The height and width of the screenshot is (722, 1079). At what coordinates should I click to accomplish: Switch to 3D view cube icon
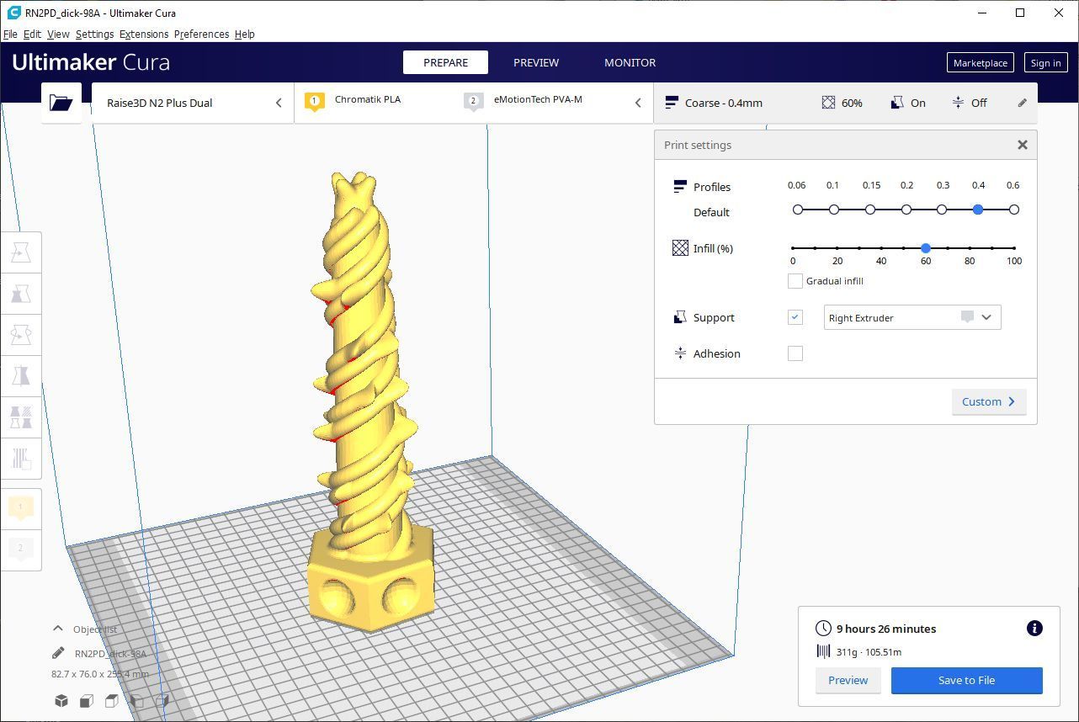coord(61,700)
